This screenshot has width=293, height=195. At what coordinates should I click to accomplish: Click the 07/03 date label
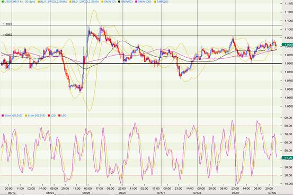point(197,192)
